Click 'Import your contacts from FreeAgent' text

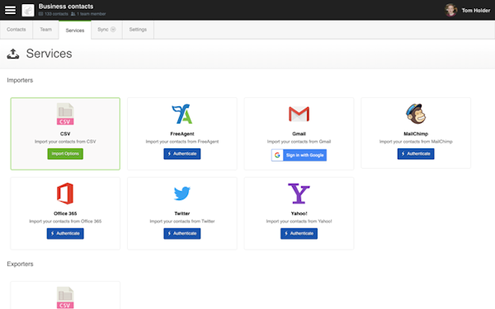182,142
